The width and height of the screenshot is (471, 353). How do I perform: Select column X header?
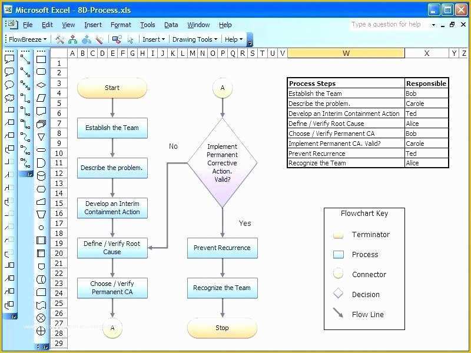click(426, 53)
